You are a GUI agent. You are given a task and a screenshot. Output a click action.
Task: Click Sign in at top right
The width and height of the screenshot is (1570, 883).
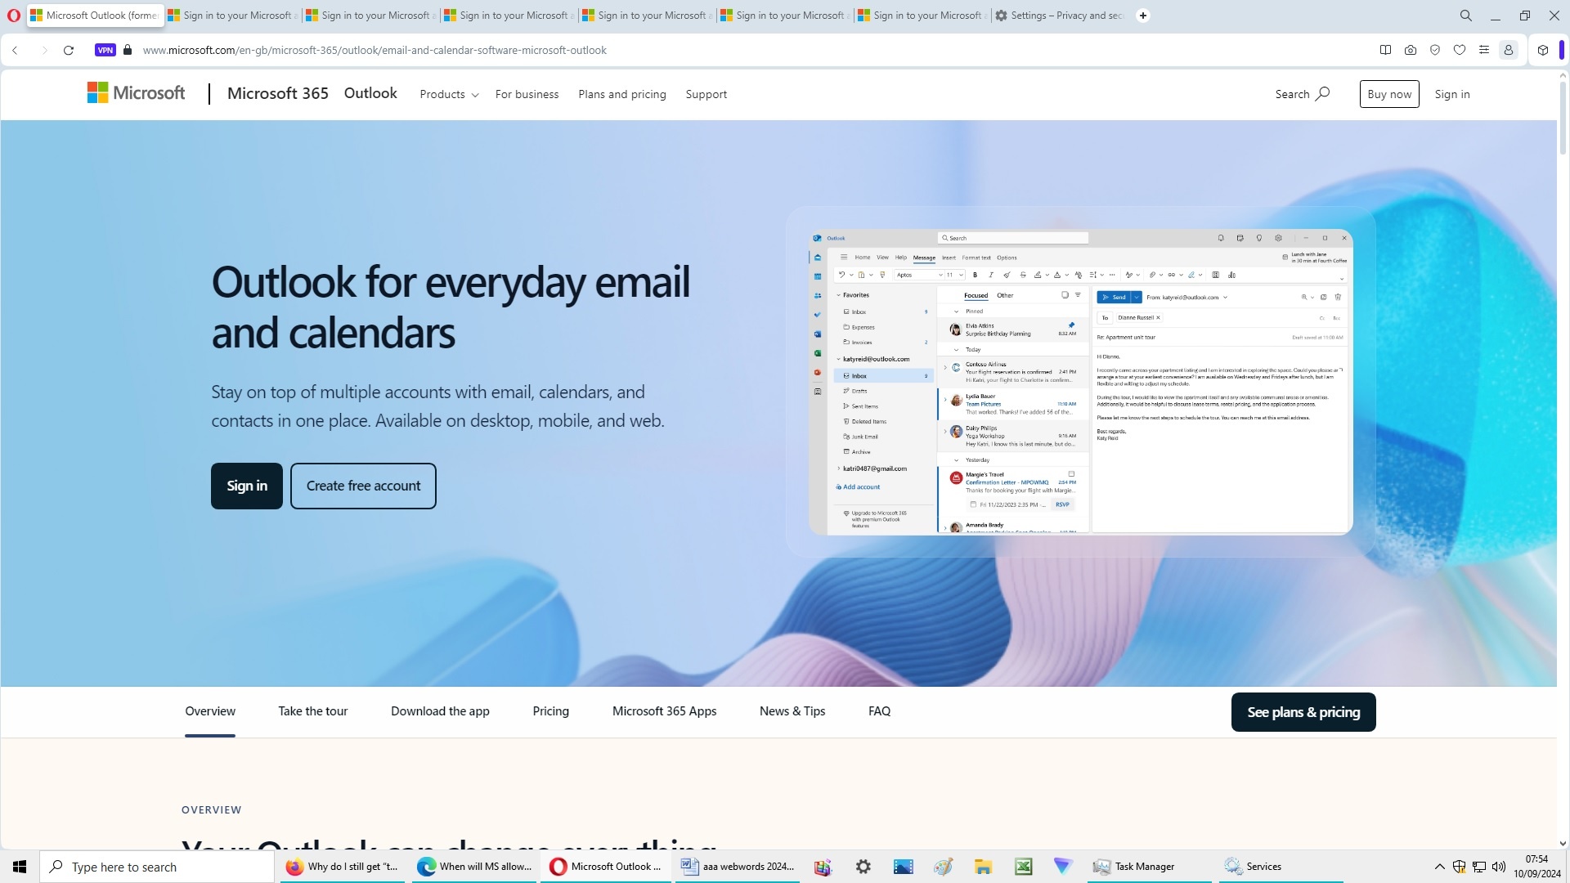tap(1452, 94)
